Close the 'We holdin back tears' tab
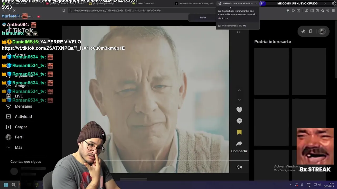The height and width of the screenshot is (189, 337). pos(256,3)
